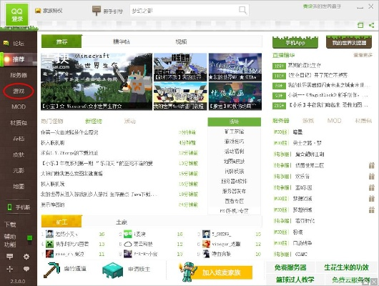379x286 pixels.
Task: Open 材质包 in the left sidebar
Action: [x=19, y=123]
